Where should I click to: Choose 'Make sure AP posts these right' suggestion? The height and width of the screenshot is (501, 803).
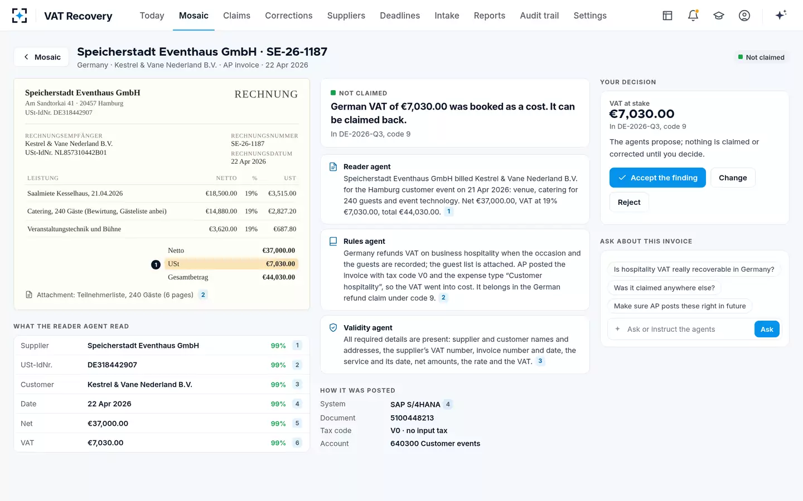click(680, 306)
